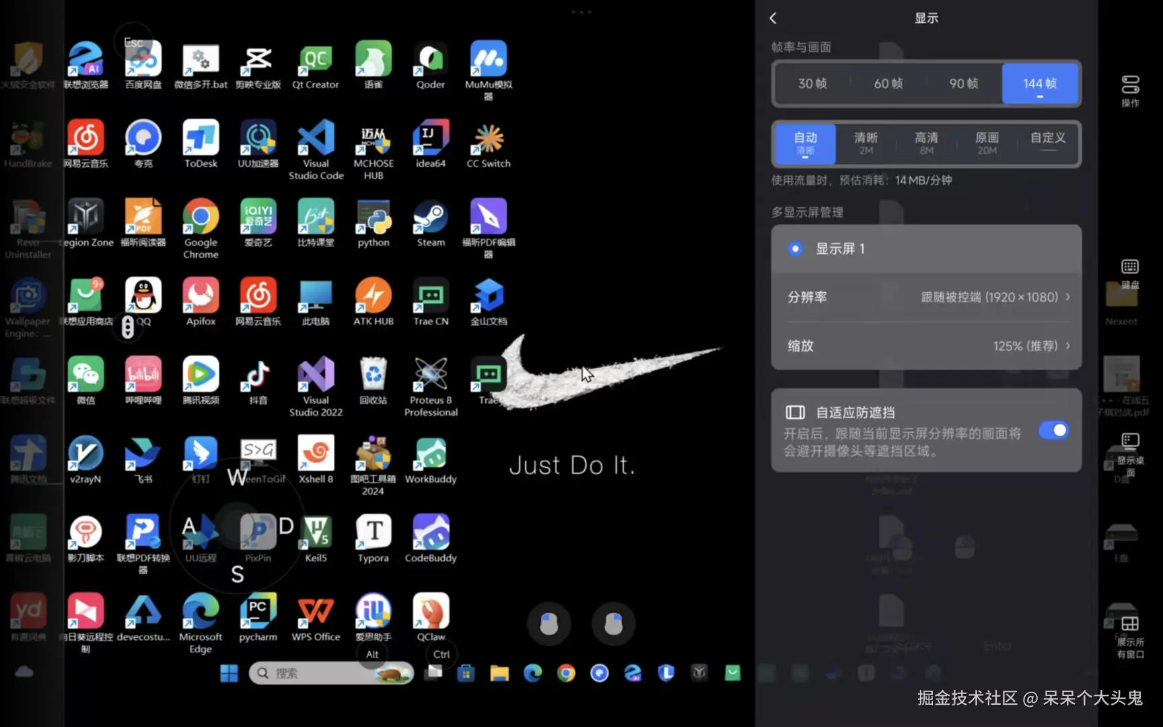Viewport: 1163px width, 727px height.
Task: Open Microsoft Edge desktop shortcut
Action: tap(201, 623)
